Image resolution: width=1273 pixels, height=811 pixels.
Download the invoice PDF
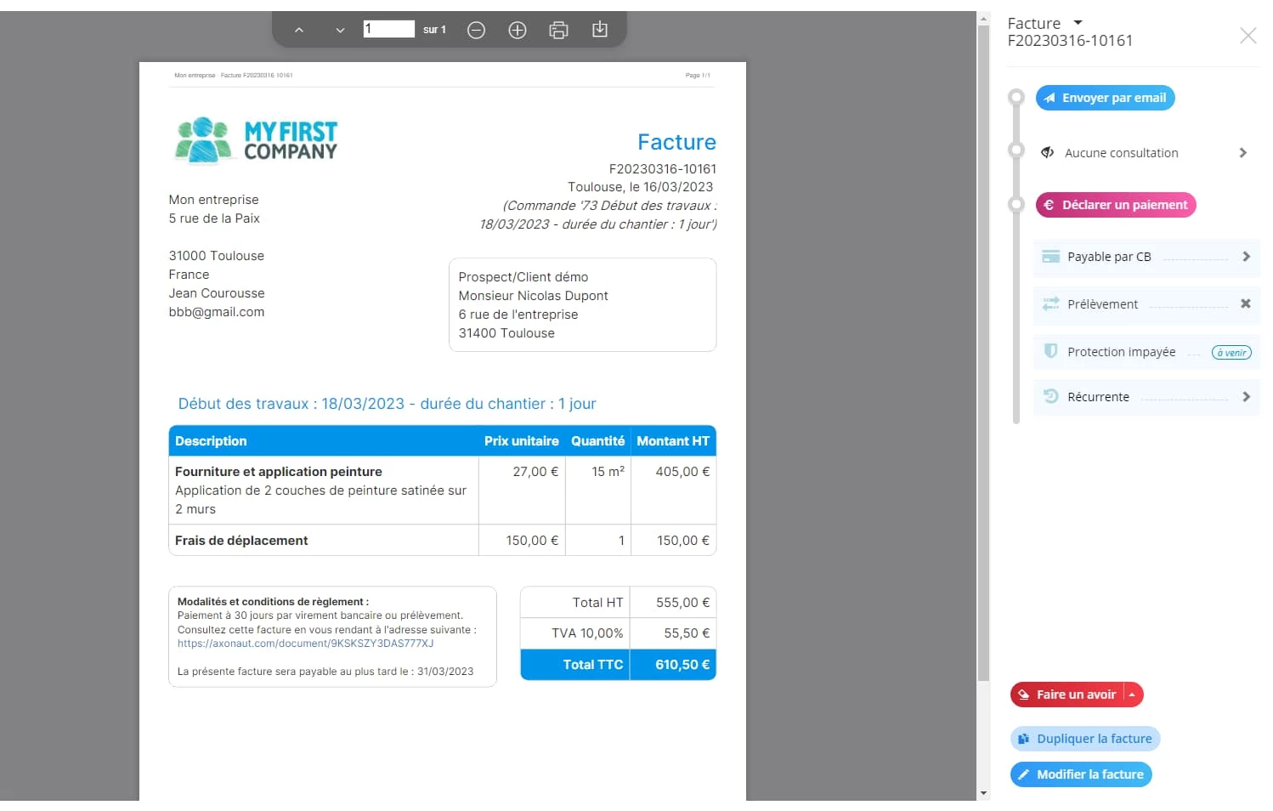[x=599, y=30]
